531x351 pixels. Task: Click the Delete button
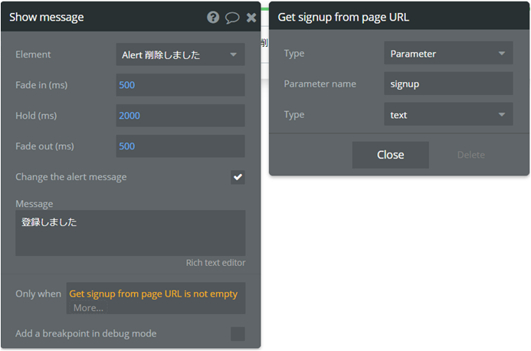(x=470, y=155)
